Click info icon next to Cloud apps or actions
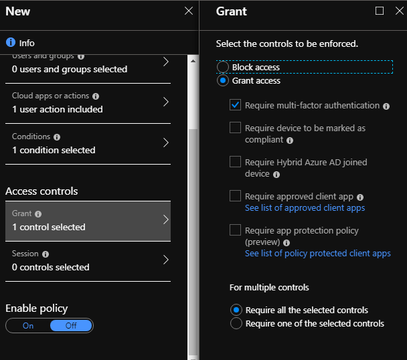The height and width of the screenshot is (360, 407). coord(96,96)
